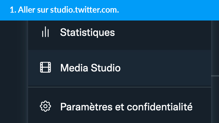Image resolution: width=219 pixels, height=123 pixels.
Task: Select Media Studio from the menu
Action: 119,68
